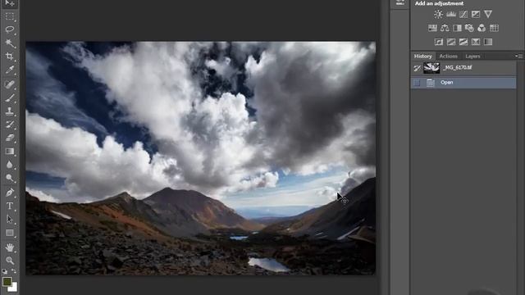Select the Eraser tool
525x295 pixels.
pyautogui.click(x=9, y=138)
